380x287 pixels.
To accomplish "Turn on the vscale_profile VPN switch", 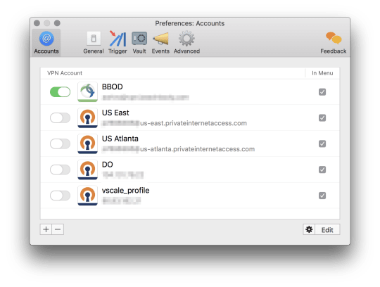I will pyautogui.click(x=60, y=196).
